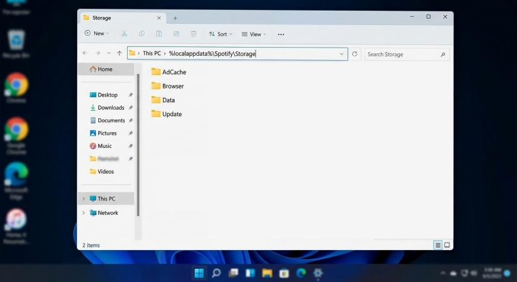Open Task View on the taskbar

(x=234, y=273)
